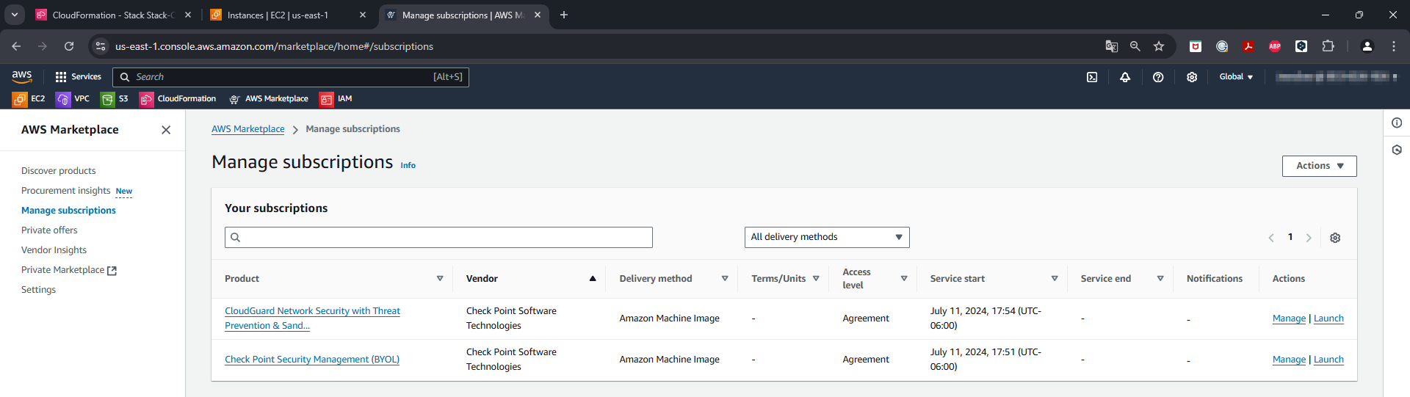Open console settings gear in top bar
The height and width of the screenshot is (397, 1410).
[1192, 77]
